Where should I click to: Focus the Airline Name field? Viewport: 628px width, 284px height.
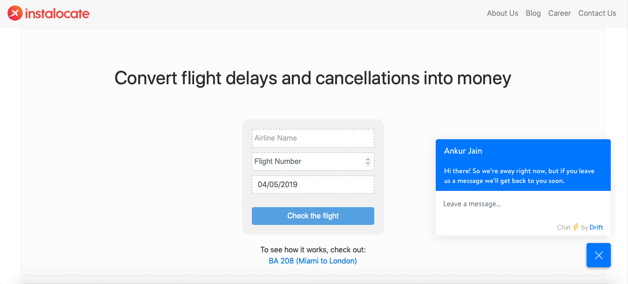pyautogui.click(x=313, y=138)
